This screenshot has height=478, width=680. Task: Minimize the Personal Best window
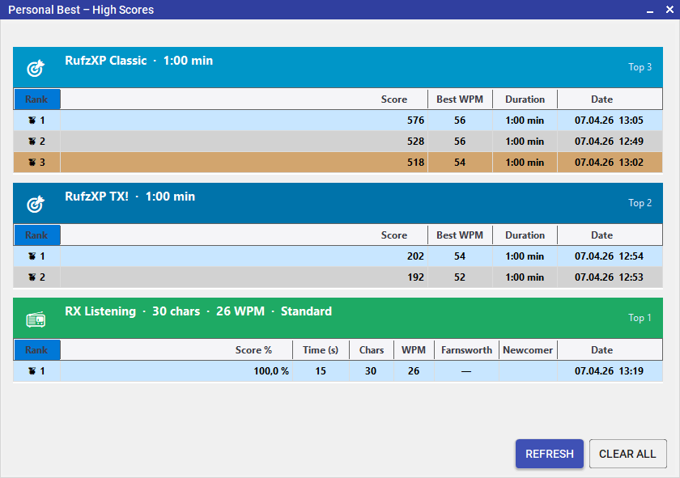coord(649,10)
